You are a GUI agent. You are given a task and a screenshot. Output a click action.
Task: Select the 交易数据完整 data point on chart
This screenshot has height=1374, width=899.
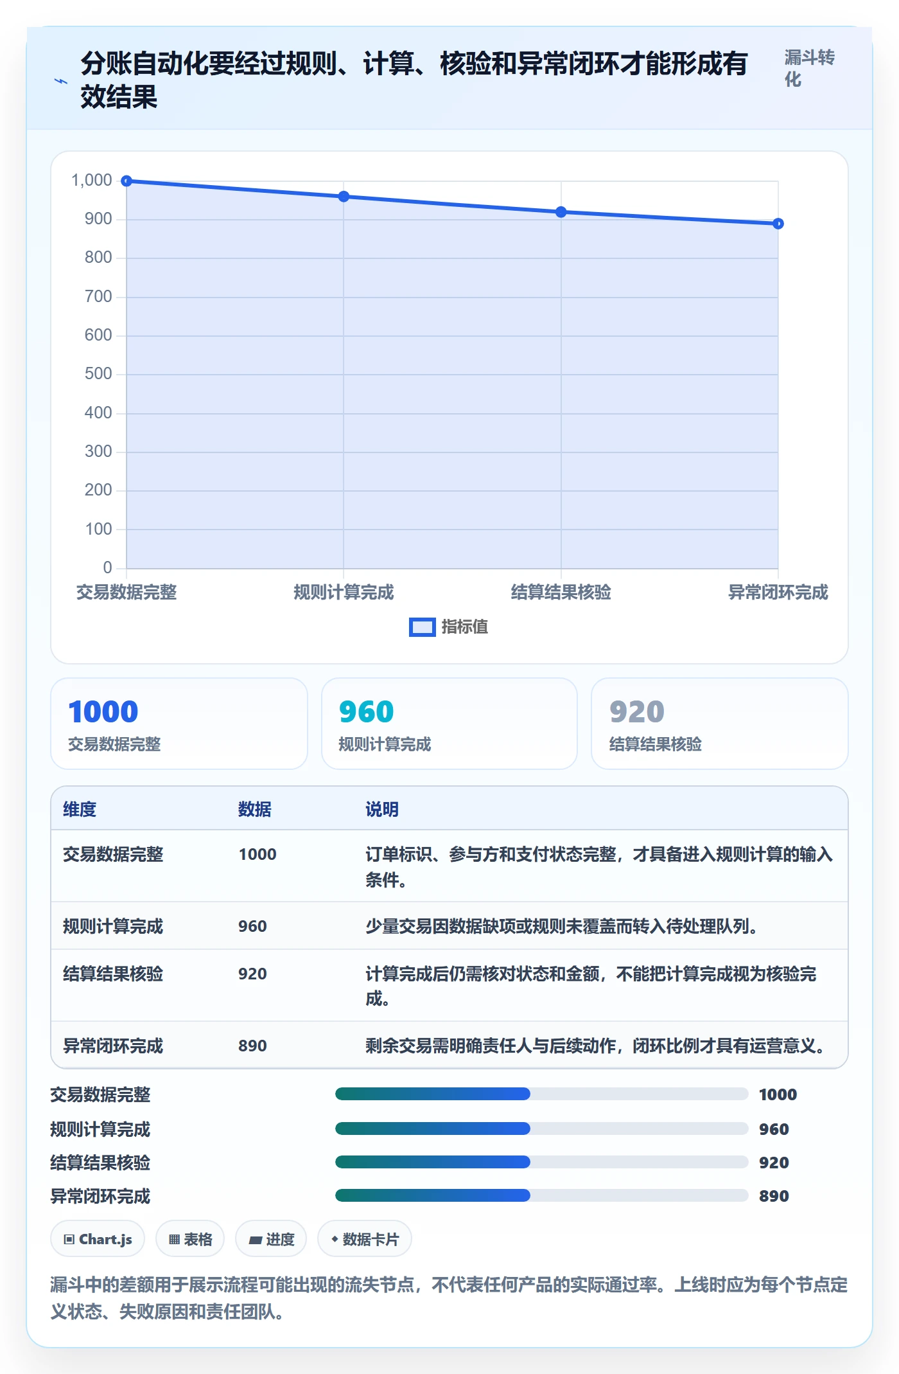point(127,181)
